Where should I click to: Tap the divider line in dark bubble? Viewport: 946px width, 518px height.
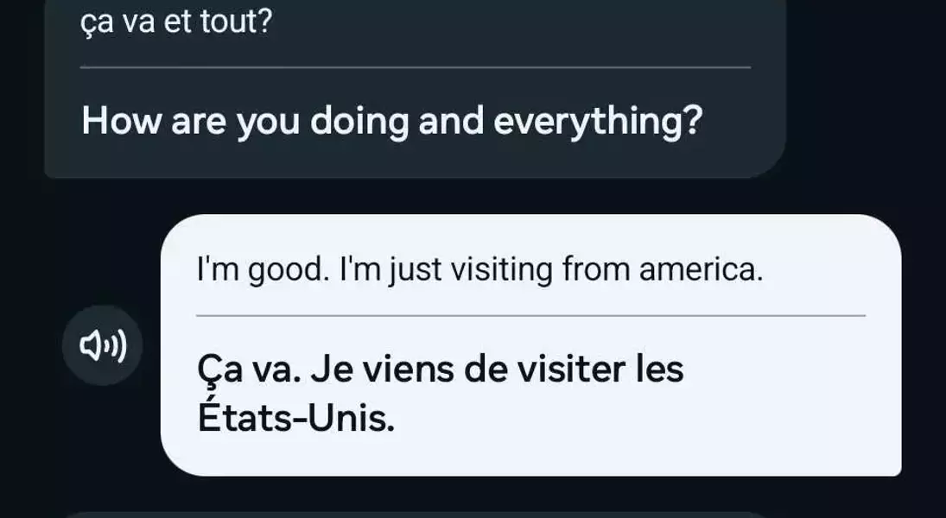tap(415, 67)
